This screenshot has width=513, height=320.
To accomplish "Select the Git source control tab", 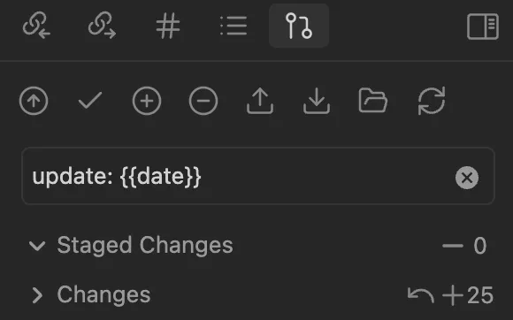I will (299, 26).
